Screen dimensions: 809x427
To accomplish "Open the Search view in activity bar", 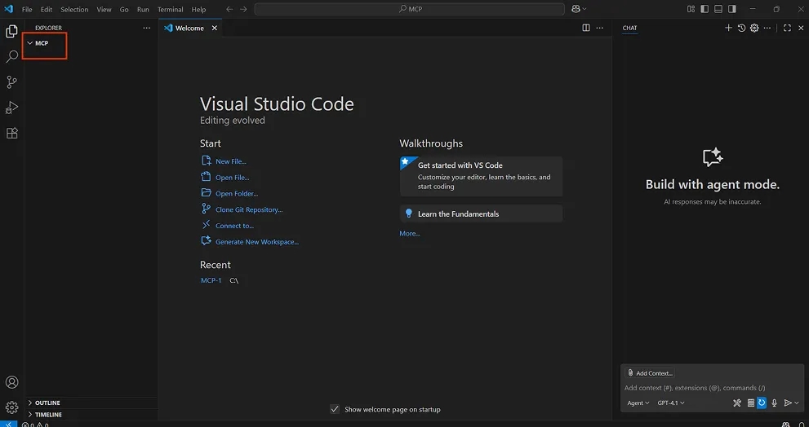I will tap(11, 57).
